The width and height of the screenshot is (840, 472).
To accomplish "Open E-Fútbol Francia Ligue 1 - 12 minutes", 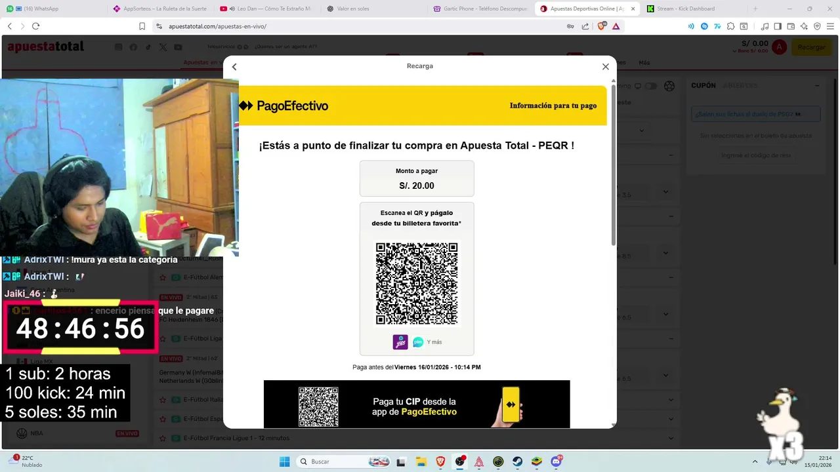I will pyautogui.click(x=236, y=438).
